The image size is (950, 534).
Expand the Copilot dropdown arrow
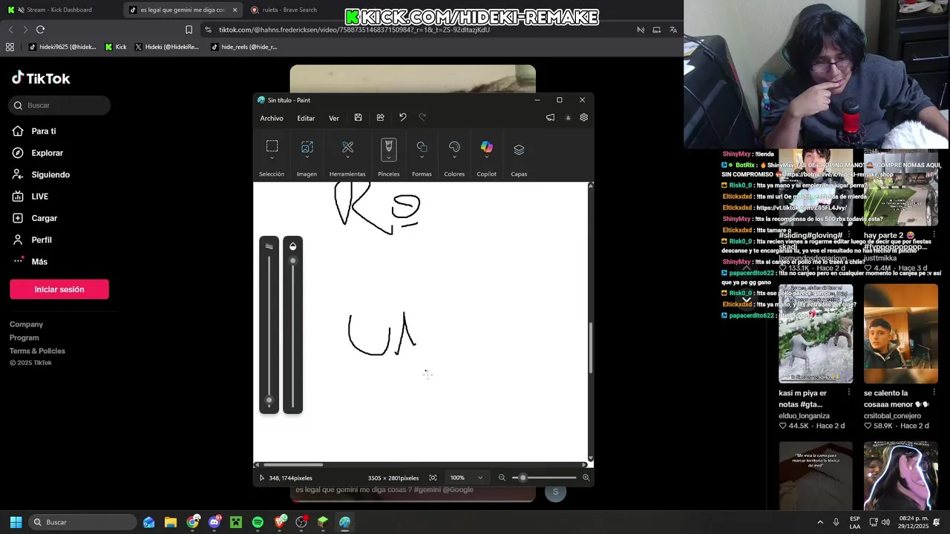486,158
